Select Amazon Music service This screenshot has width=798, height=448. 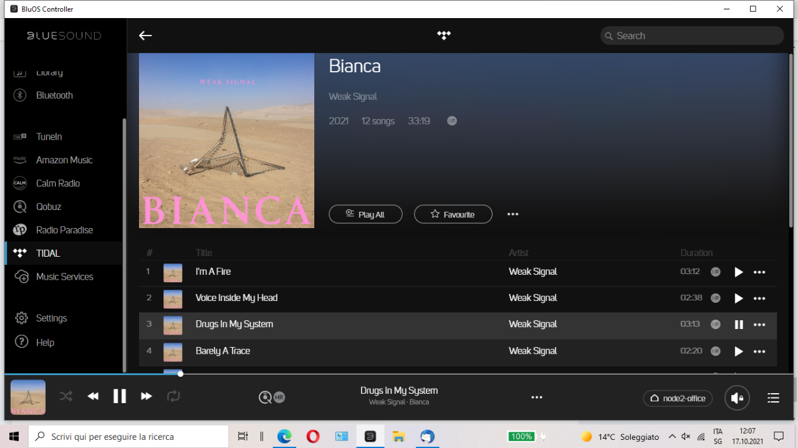(64, 160)
